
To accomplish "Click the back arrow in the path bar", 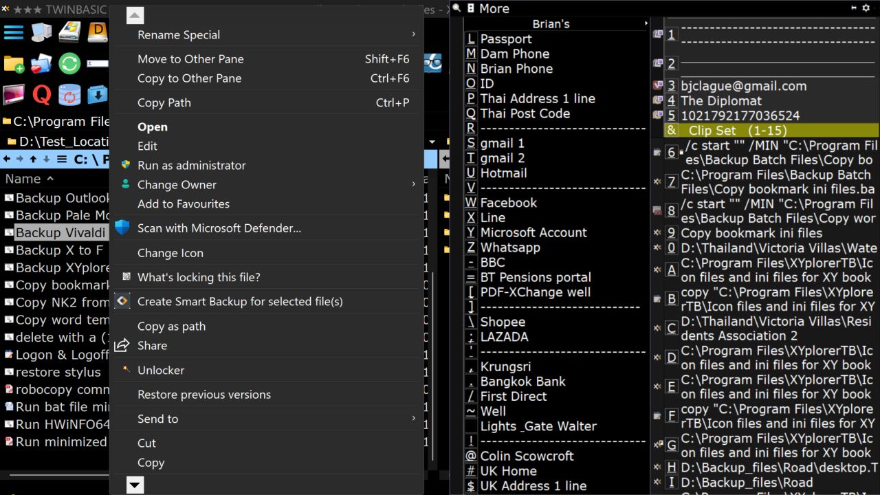I will click(x=7, y=159).
